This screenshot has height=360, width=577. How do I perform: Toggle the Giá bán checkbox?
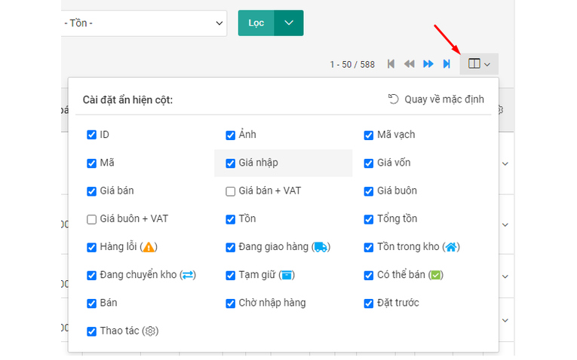tap(91, 191)
